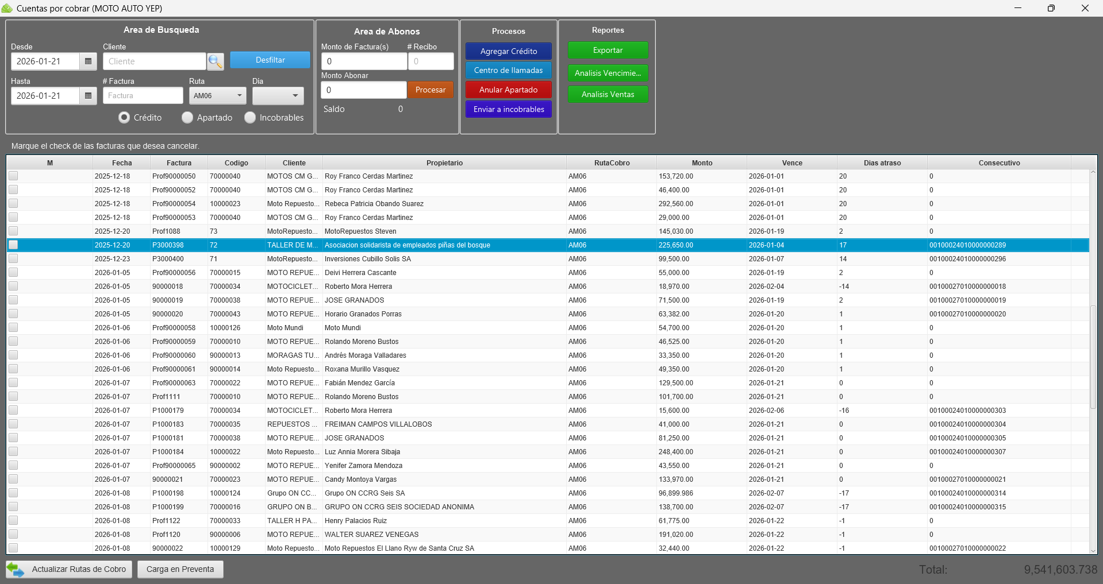Select the Incobrables radio option
The height and width of the screenshot is (584, 1103).
tap(250, 118)
